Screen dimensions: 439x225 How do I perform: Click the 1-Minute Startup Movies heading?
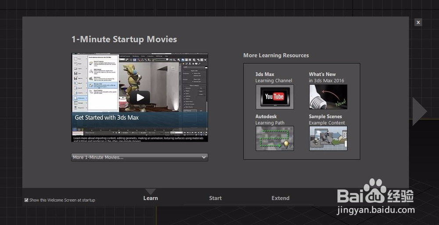124,39
